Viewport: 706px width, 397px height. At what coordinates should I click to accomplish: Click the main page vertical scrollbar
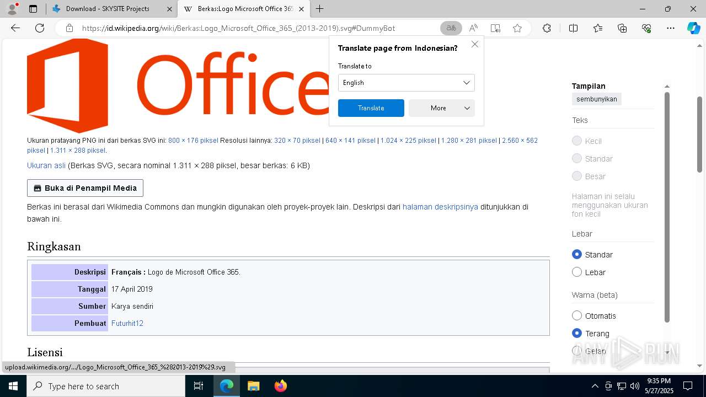700,135
